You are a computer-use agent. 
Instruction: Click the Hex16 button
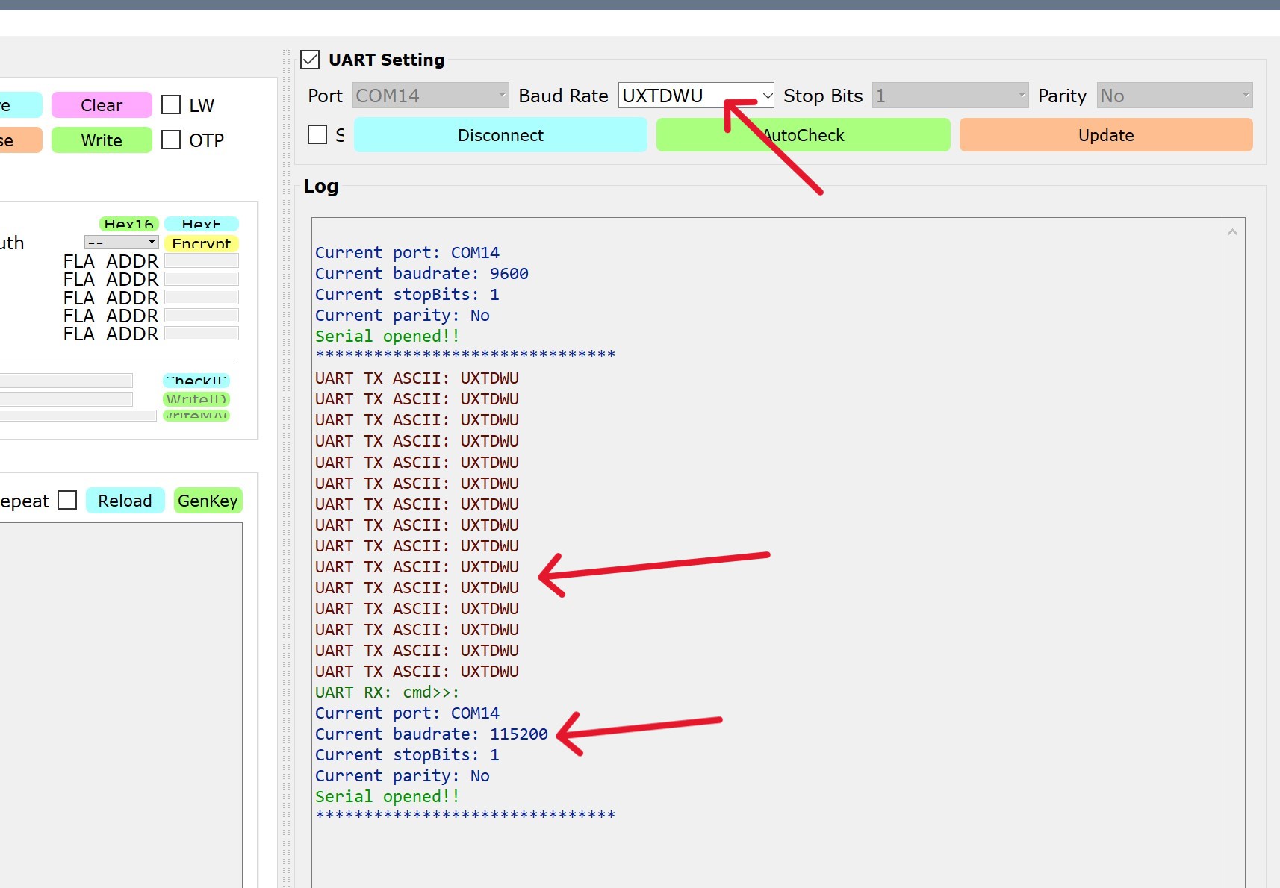[129, 224]
